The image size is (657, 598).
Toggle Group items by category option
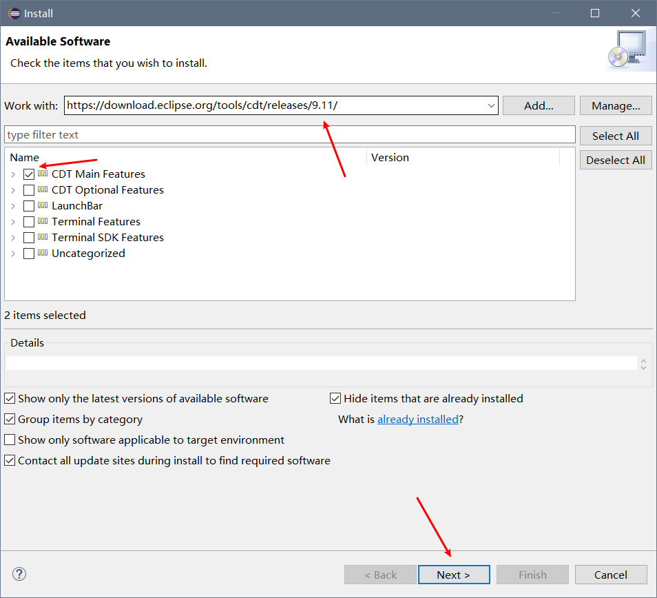pos(10,419)
